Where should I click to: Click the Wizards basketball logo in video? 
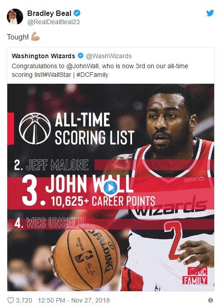tap(35, 128)
